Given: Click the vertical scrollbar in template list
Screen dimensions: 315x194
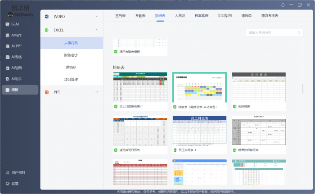Looking at the screenshot, I should [x=302, y=89].
